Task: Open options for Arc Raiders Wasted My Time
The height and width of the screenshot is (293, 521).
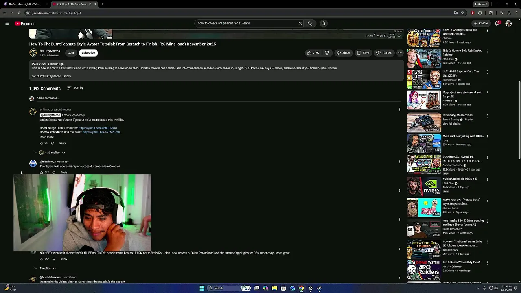Action: click(487, 262)
